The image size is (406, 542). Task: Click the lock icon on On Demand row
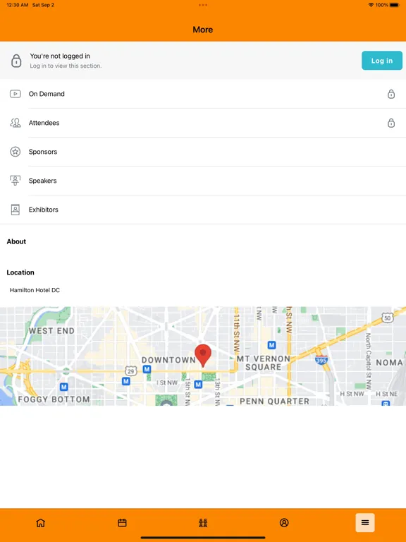(x=391, y=94)
